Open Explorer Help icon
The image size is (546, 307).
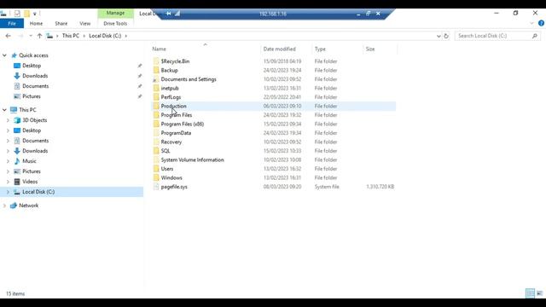[x=541, y=23]
